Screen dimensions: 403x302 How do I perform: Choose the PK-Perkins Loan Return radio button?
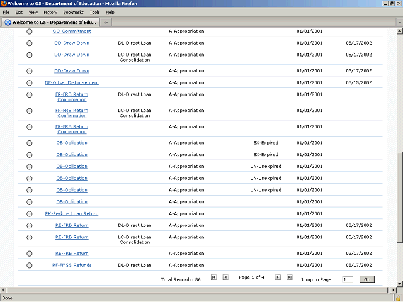[x=29, y=214]
